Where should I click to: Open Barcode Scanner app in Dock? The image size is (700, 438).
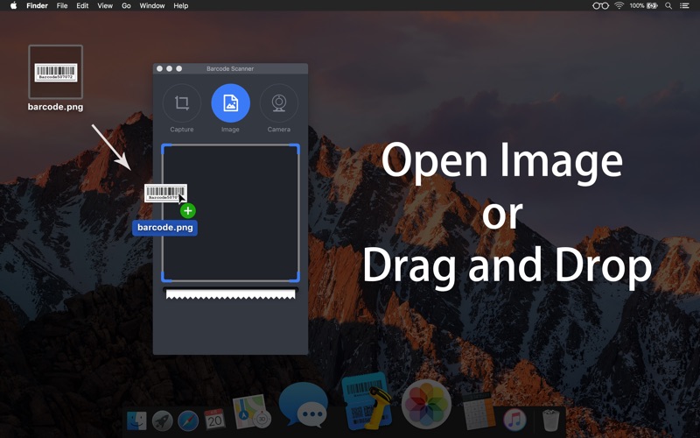point(365,401)
